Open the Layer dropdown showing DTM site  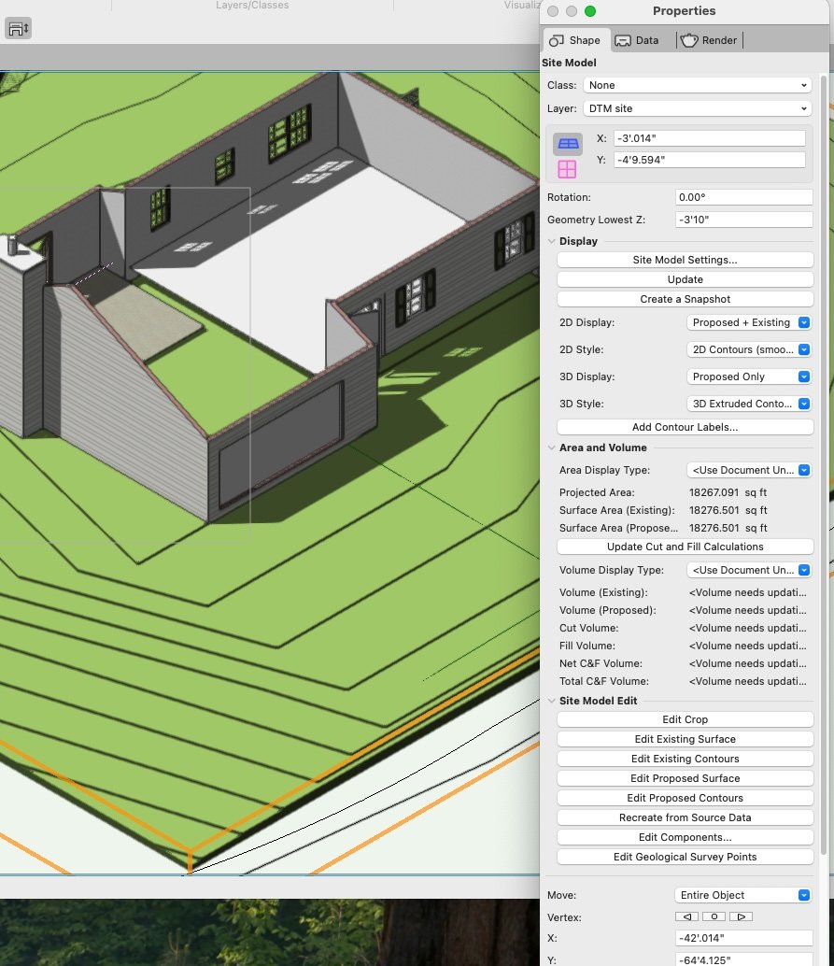[697, 108]
